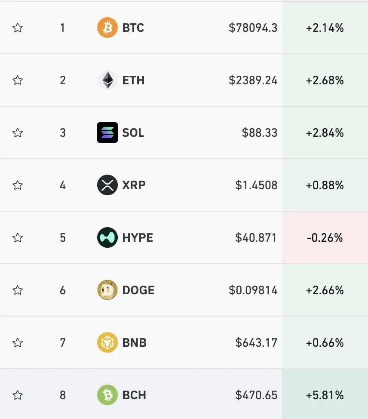The image size is (368, 419).
Task: Click the Dogecoin DOGE icon
Action: [107, 290]
